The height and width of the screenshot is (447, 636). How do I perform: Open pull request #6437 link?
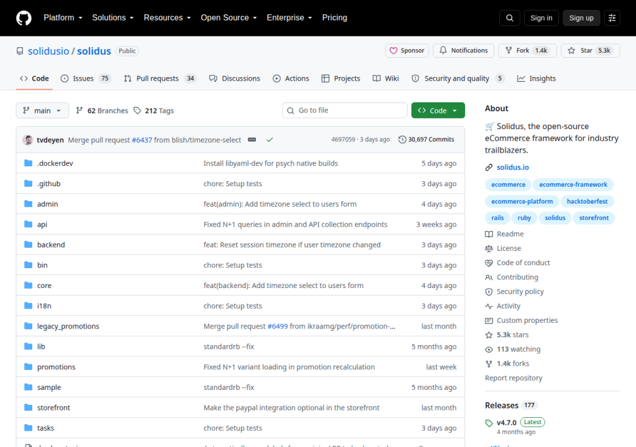142,140
